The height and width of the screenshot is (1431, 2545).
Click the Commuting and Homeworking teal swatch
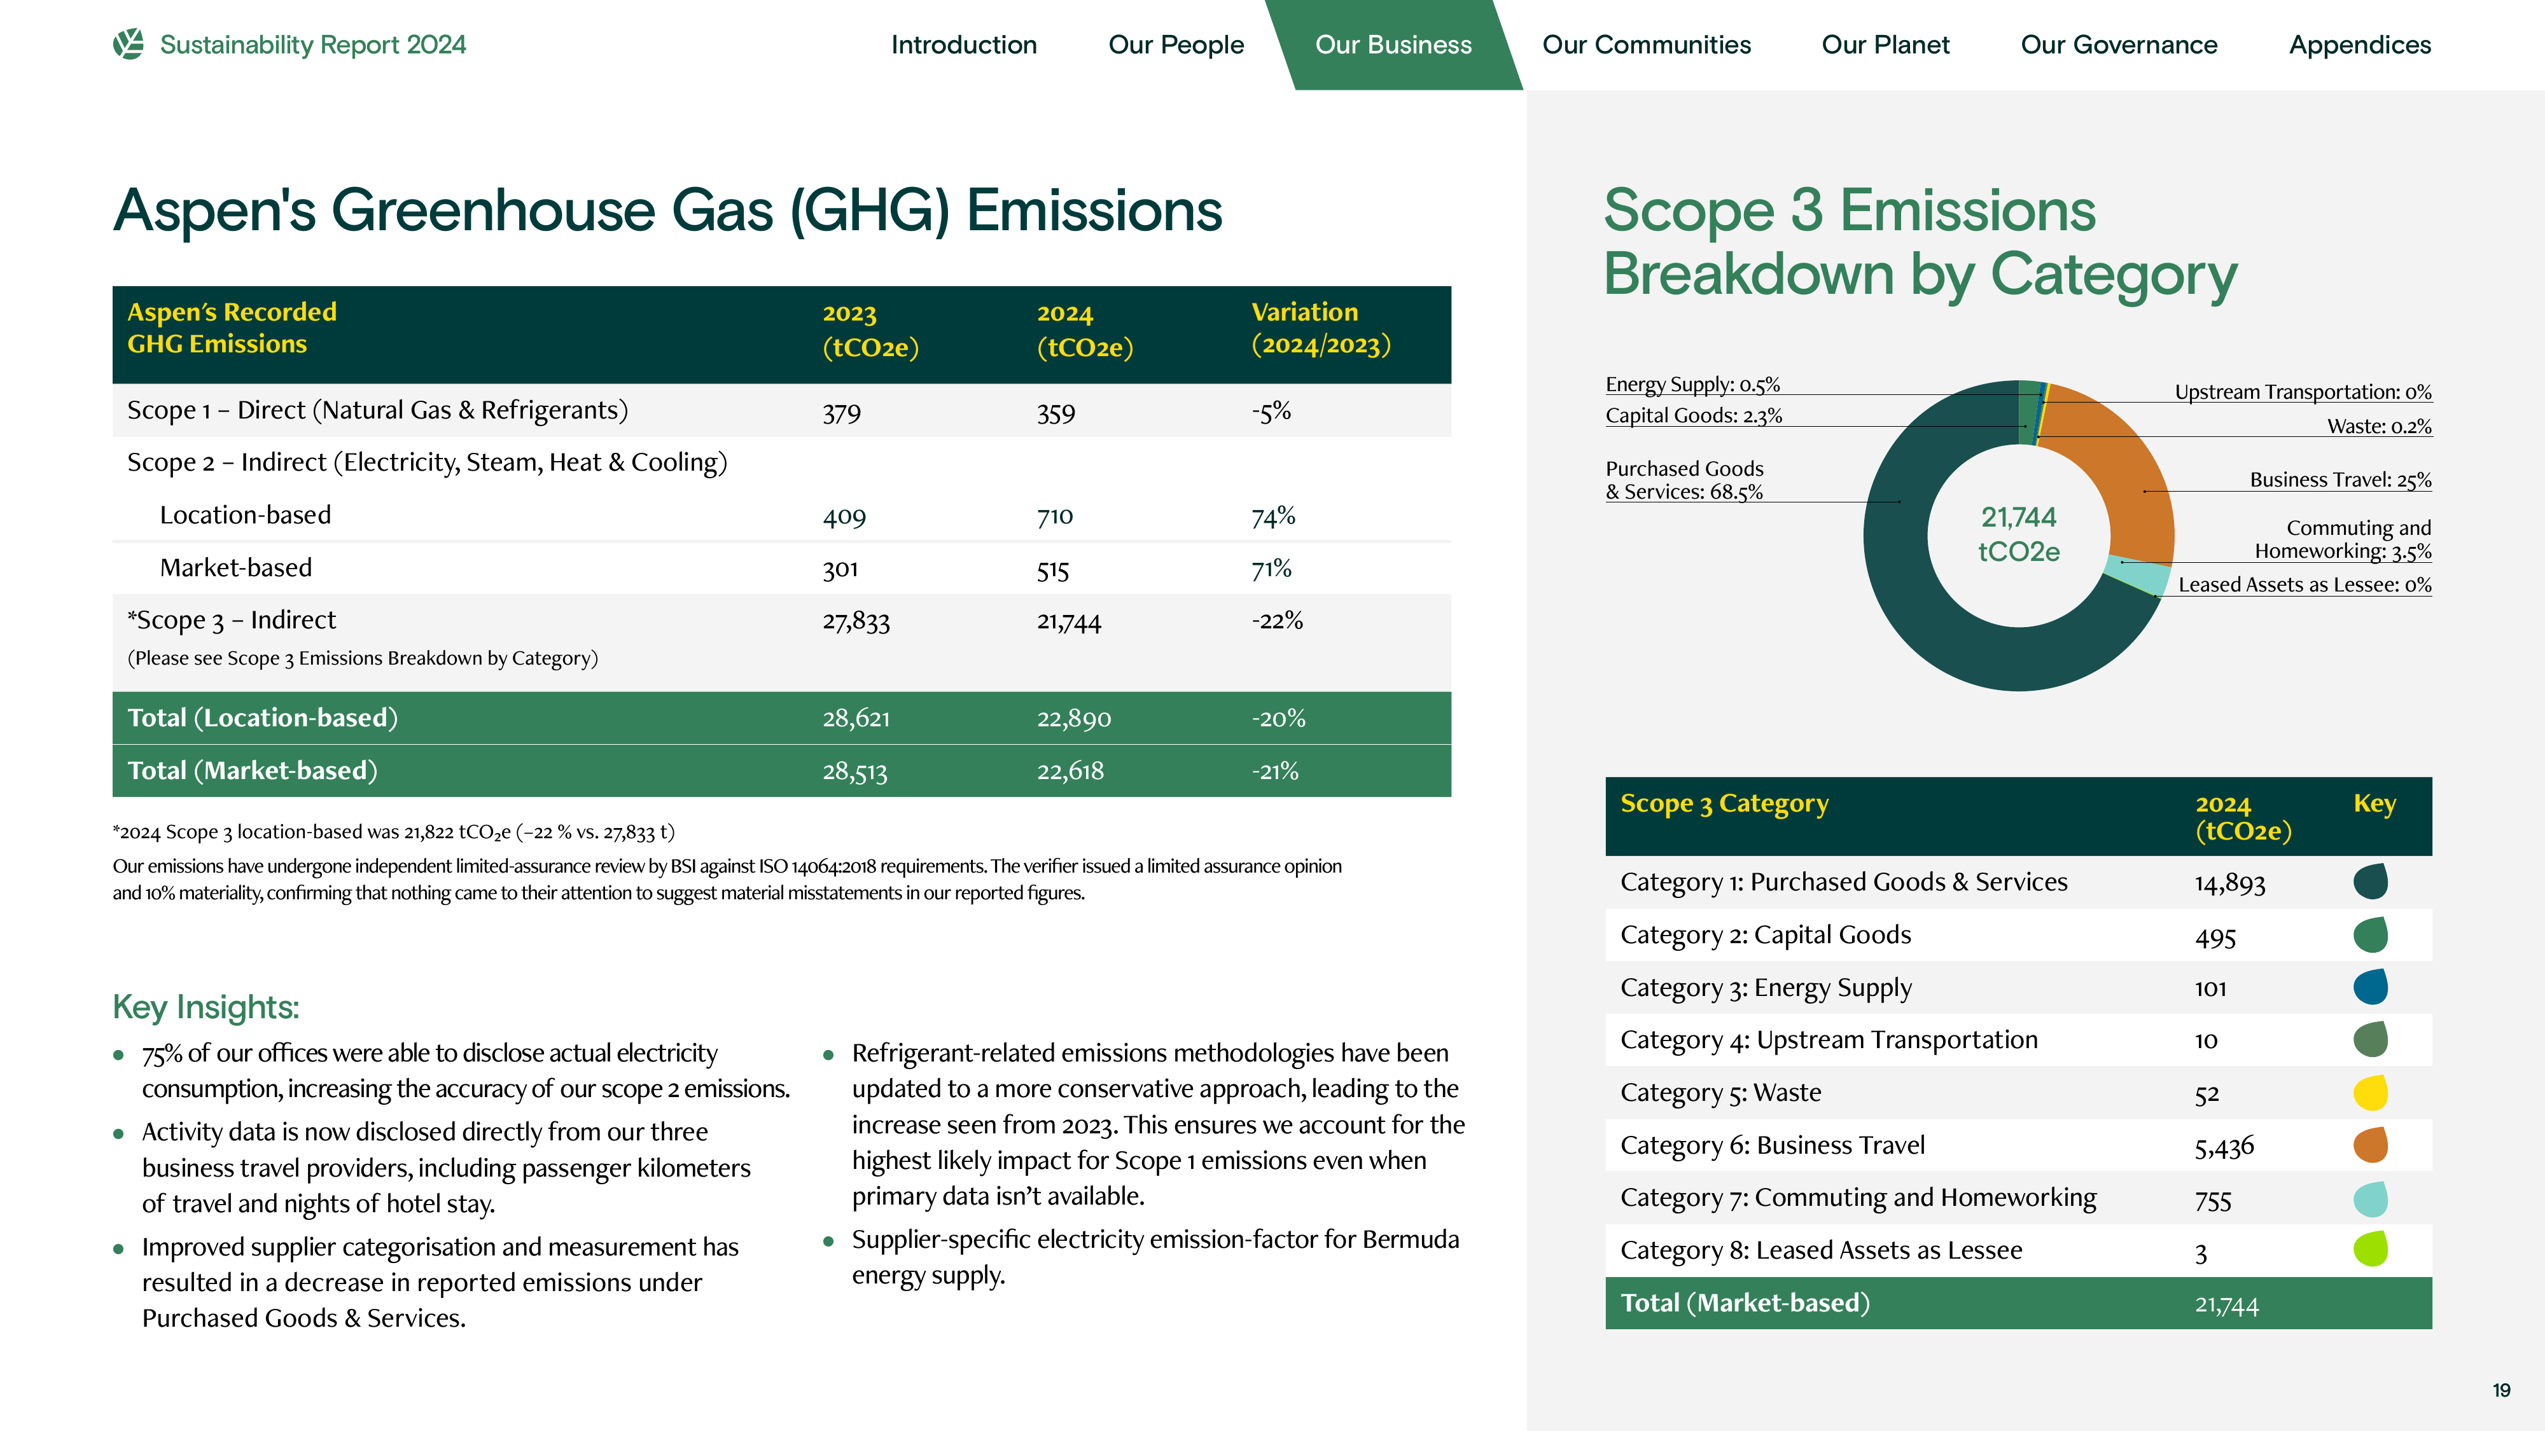pos(2370,1198)
